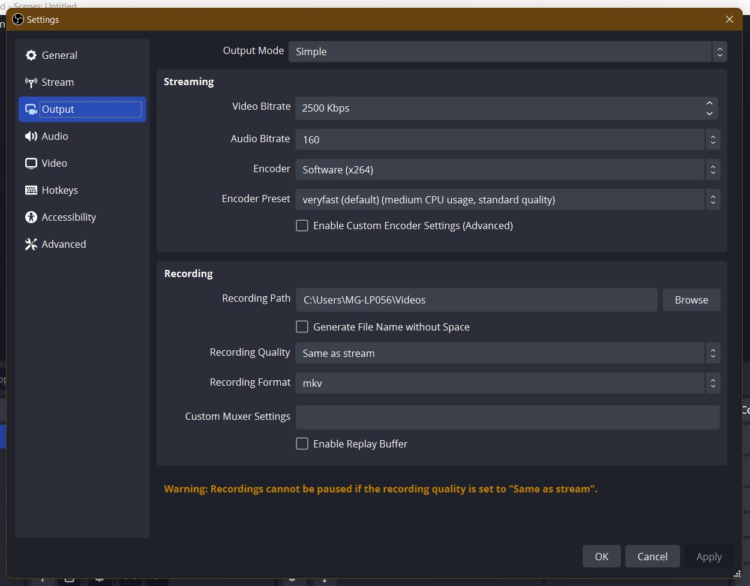The width and height of the screenshot is (750, 586).
Task: Click Browse to change Recording Path
Action: click(691, 299)
